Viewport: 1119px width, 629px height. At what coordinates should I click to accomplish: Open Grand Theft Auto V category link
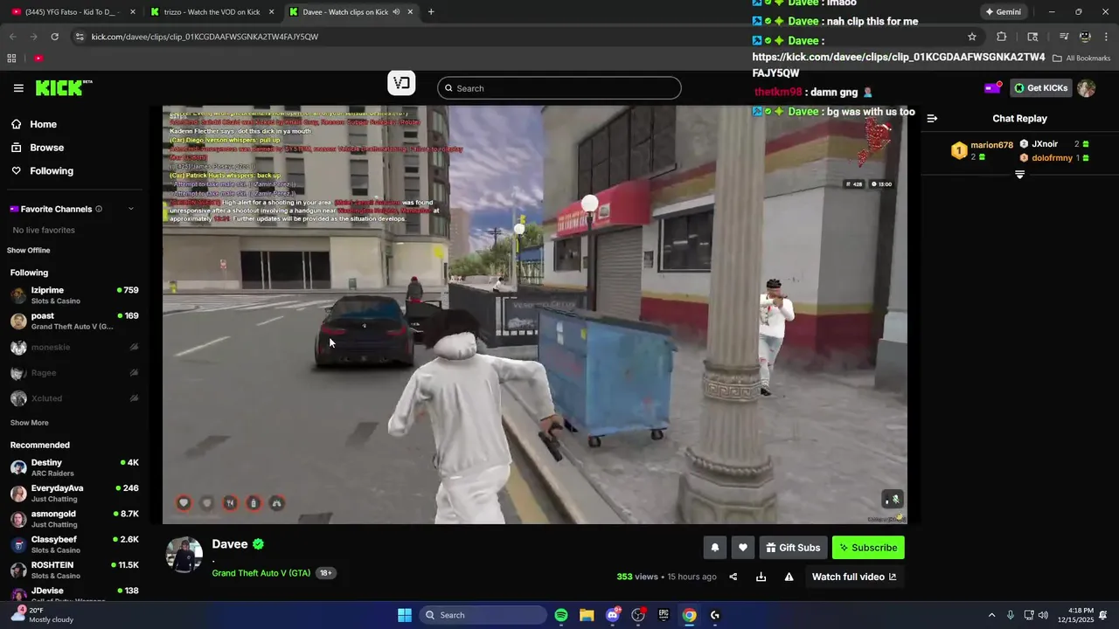tap(261, 573)
